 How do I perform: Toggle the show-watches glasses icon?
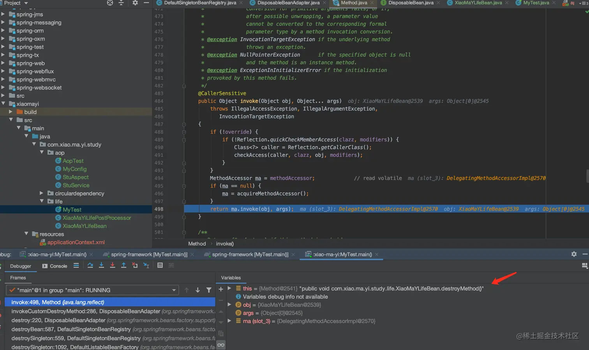point(221,345)
